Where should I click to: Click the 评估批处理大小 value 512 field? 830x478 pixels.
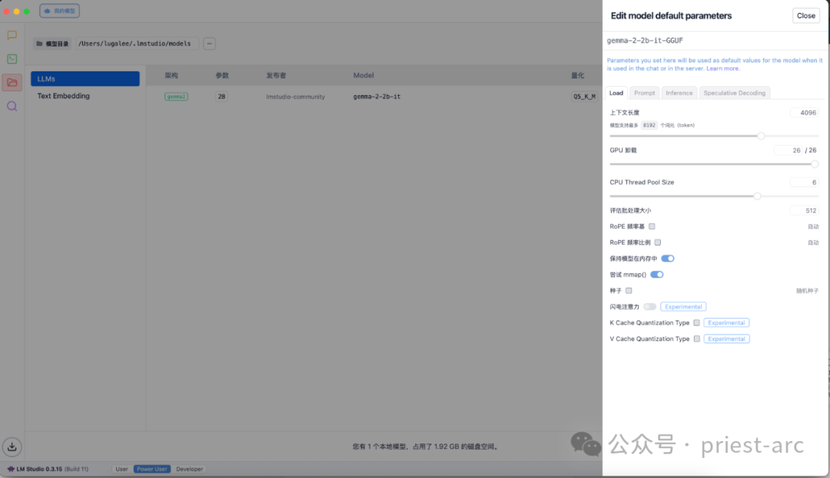pyautogui.click(x=804, y=211)
